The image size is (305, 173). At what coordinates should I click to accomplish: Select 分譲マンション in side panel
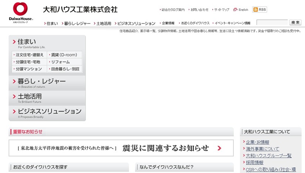[x=30, y=69]
